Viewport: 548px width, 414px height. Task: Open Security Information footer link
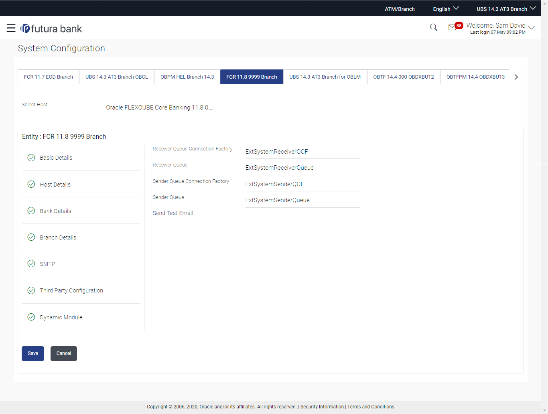(322, 407)
